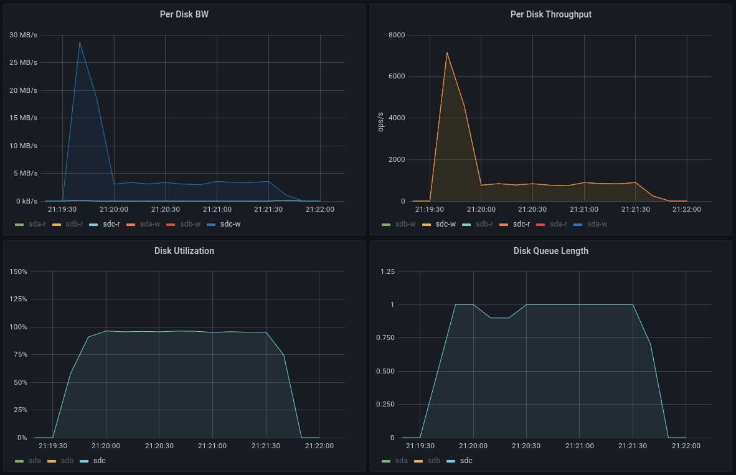The width and height of the screenshot is (736, 475).
Task: Open the Per Disk Throughput panel title menu
Action: pyautogui.click(x=550, y=14)
